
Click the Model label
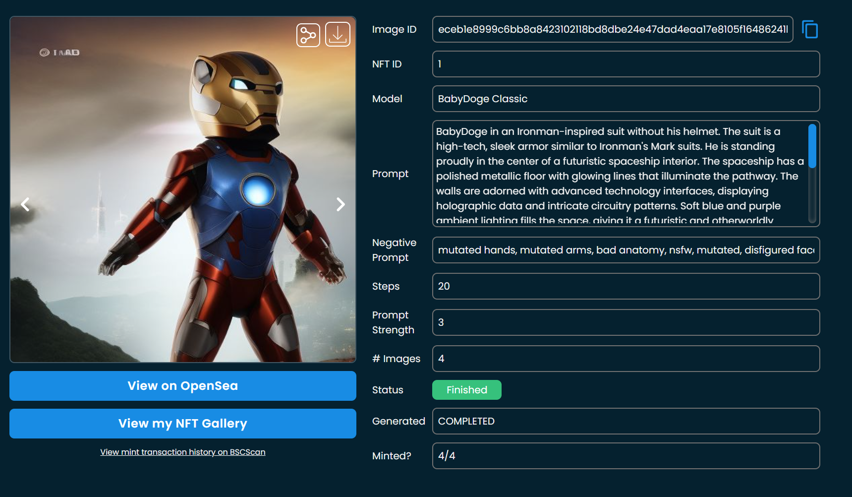[x=387, y=99]
